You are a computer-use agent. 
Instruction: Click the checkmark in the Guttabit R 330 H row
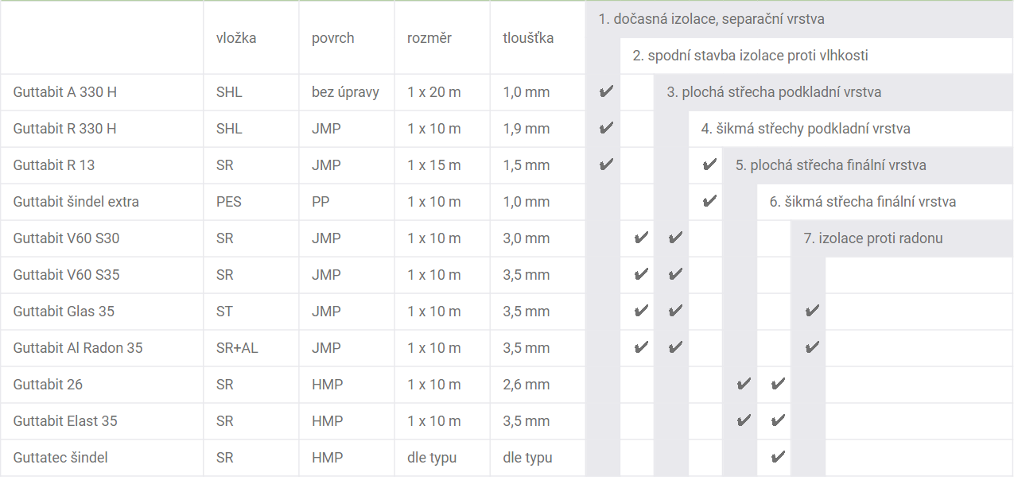tap(606, 129)
